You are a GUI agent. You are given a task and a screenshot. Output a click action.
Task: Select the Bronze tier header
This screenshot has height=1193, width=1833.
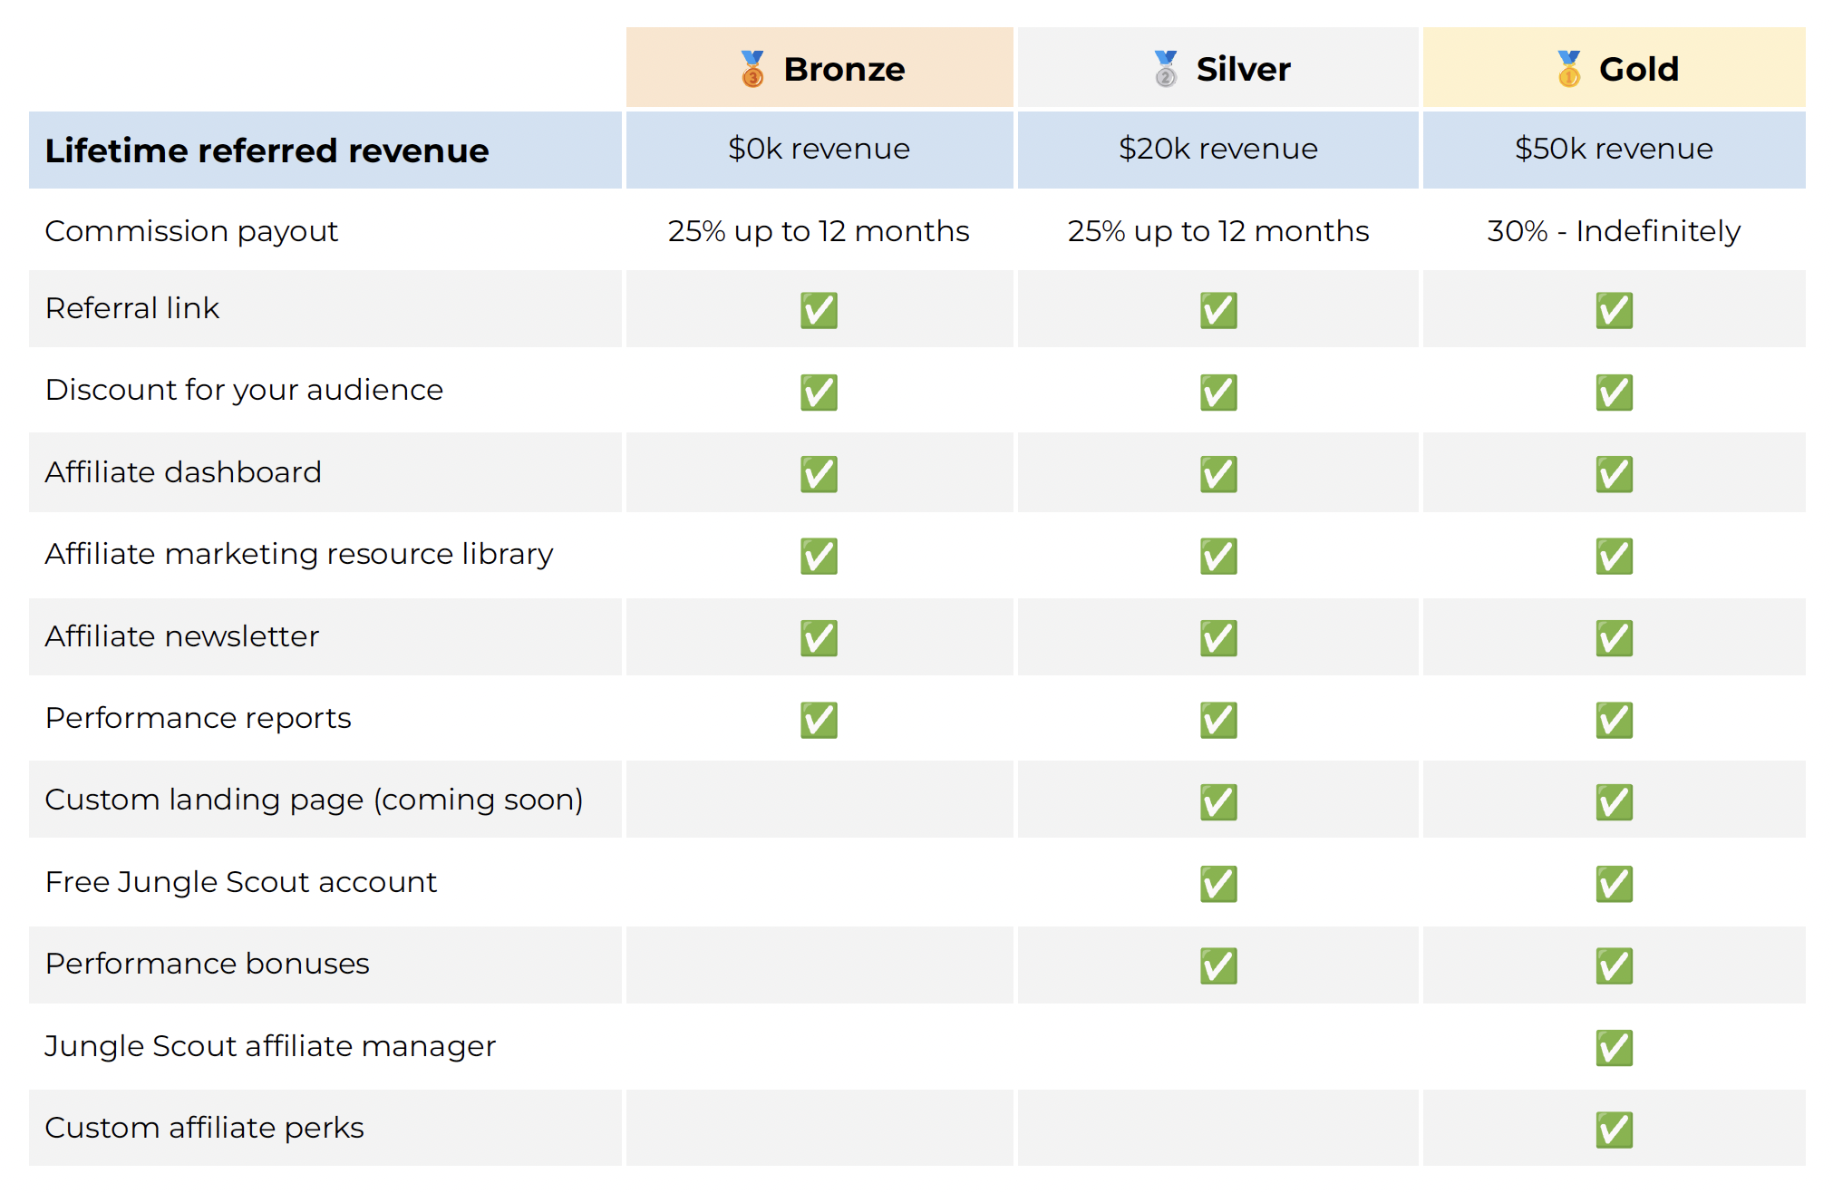coord(820,67)
